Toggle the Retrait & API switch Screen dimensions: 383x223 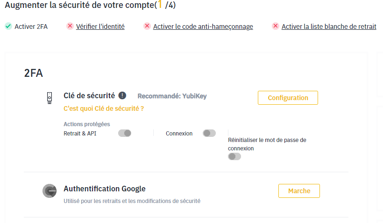[125, 133]
